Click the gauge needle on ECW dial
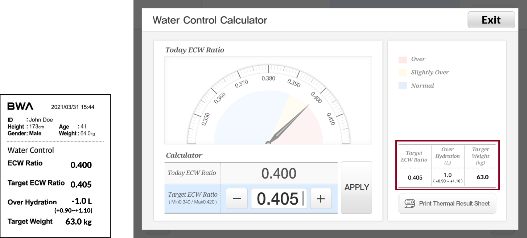This screenshot has width=527, height=238. (288, 124)
